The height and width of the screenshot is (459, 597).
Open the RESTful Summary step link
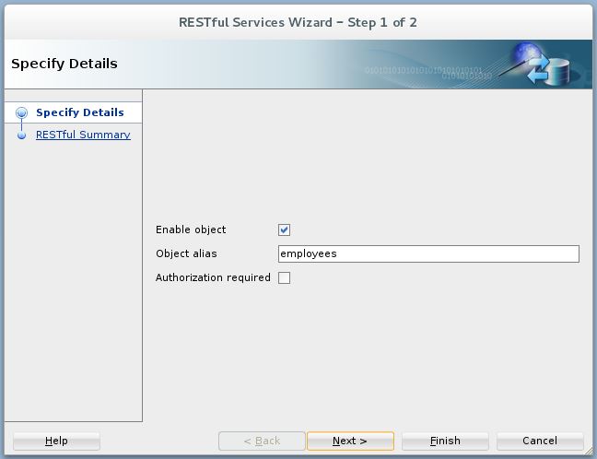83,135
